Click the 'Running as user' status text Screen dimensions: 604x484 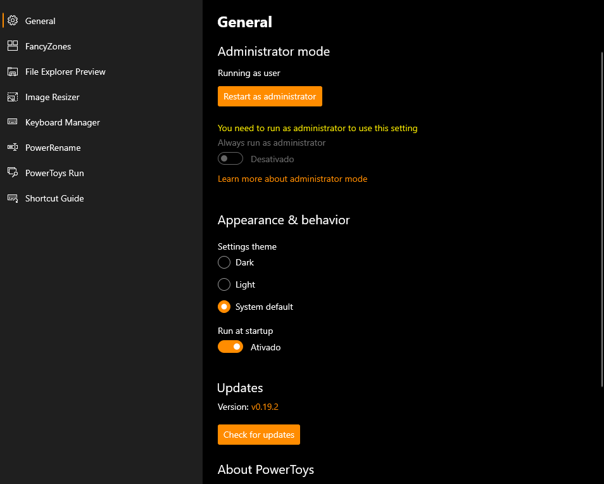click(249, 73)
